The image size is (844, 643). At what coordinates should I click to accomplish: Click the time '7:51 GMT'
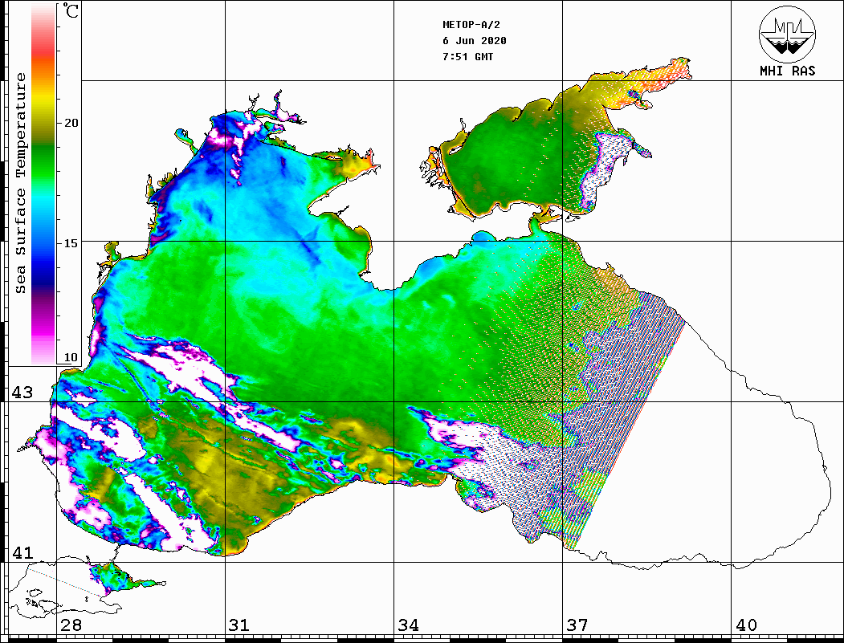click(467, 56)
